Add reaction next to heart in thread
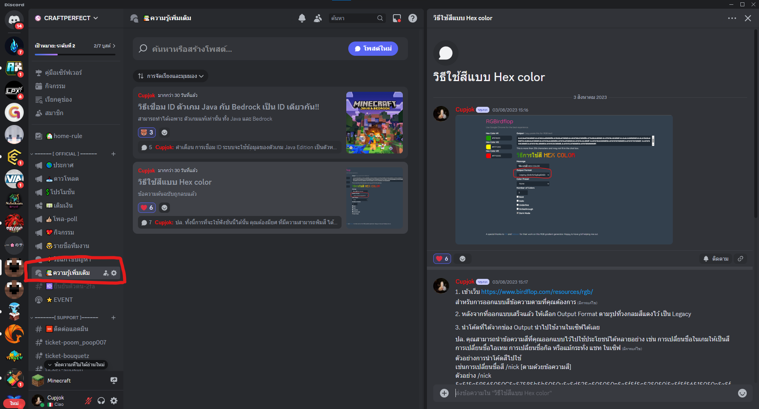 463,259
